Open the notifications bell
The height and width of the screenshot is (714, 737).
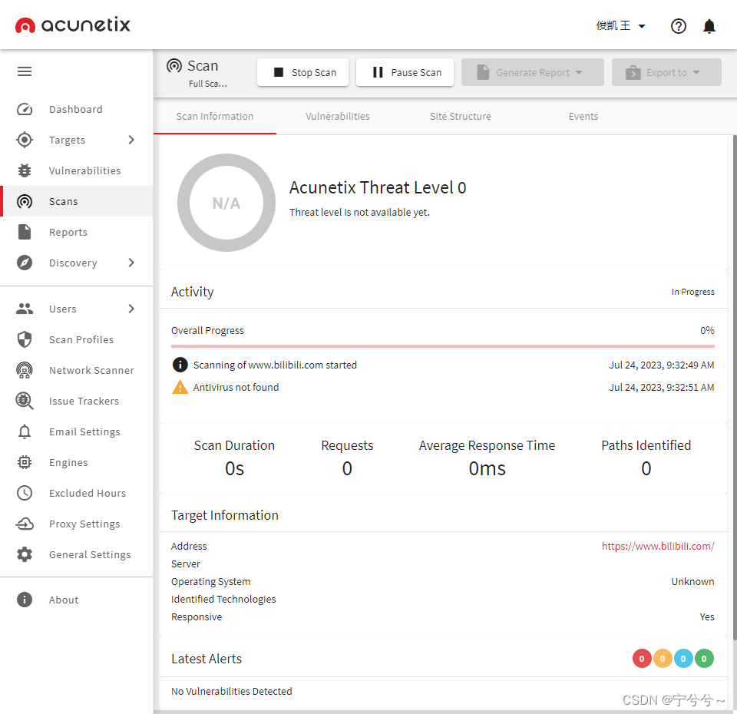(709, 26)
